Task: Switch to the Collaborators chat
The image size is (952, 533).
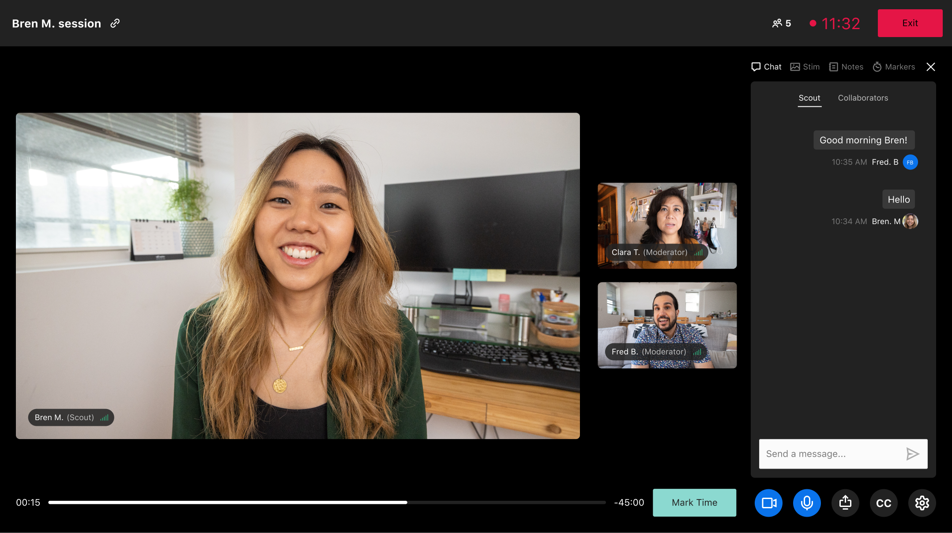Action: point(863,98)
